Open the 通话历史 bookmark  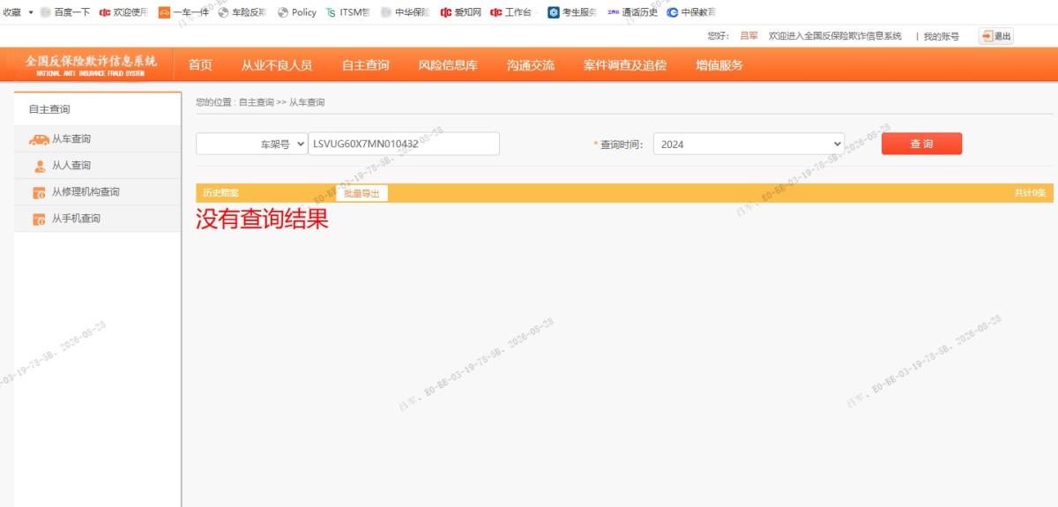coord(632,12)
